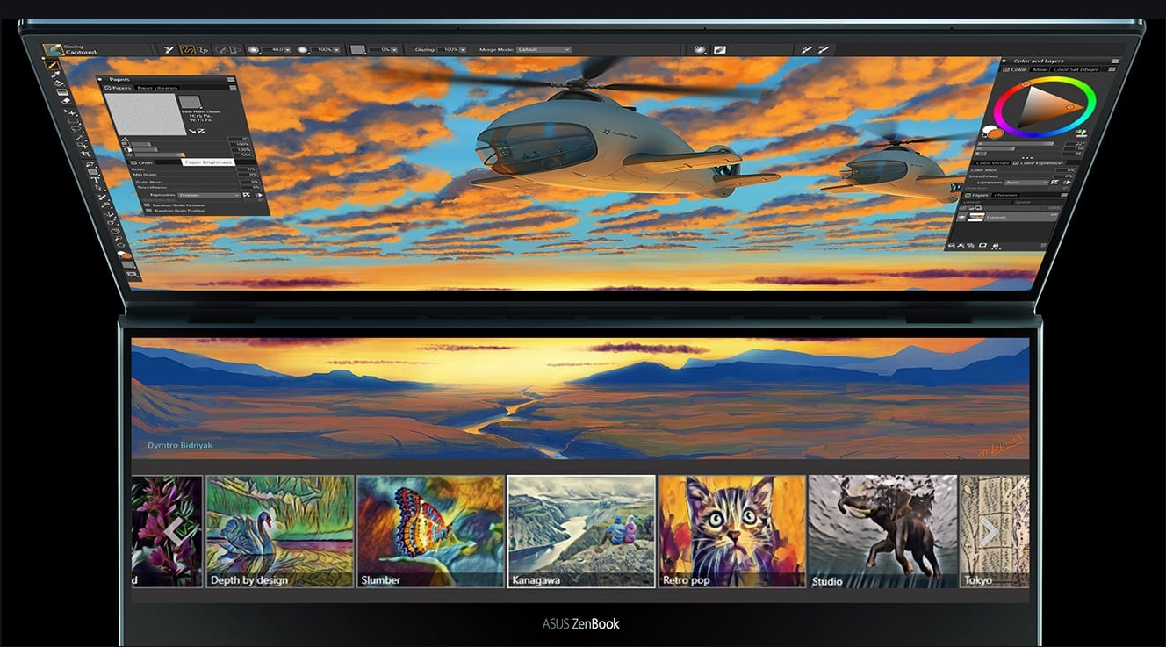Enable Random Grain Rotation checkbox
Image resolution: width=1166 pixels, height=647 pixels.
click(x=147, y=205)
